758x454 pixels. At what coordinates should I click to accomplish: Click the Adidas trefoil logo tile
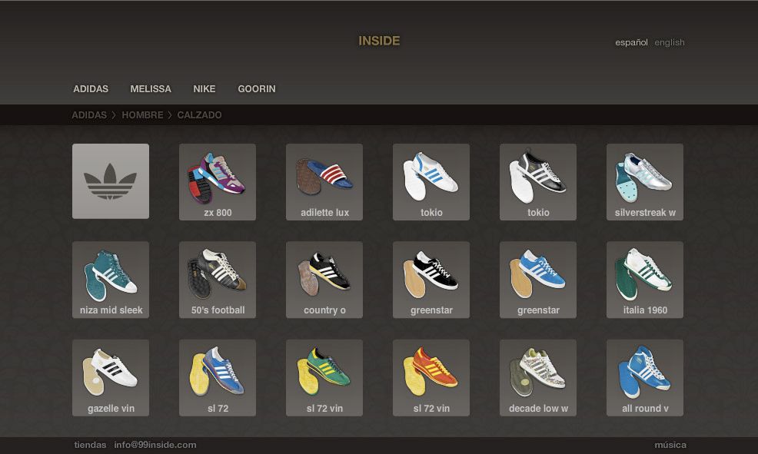[111, 181]
